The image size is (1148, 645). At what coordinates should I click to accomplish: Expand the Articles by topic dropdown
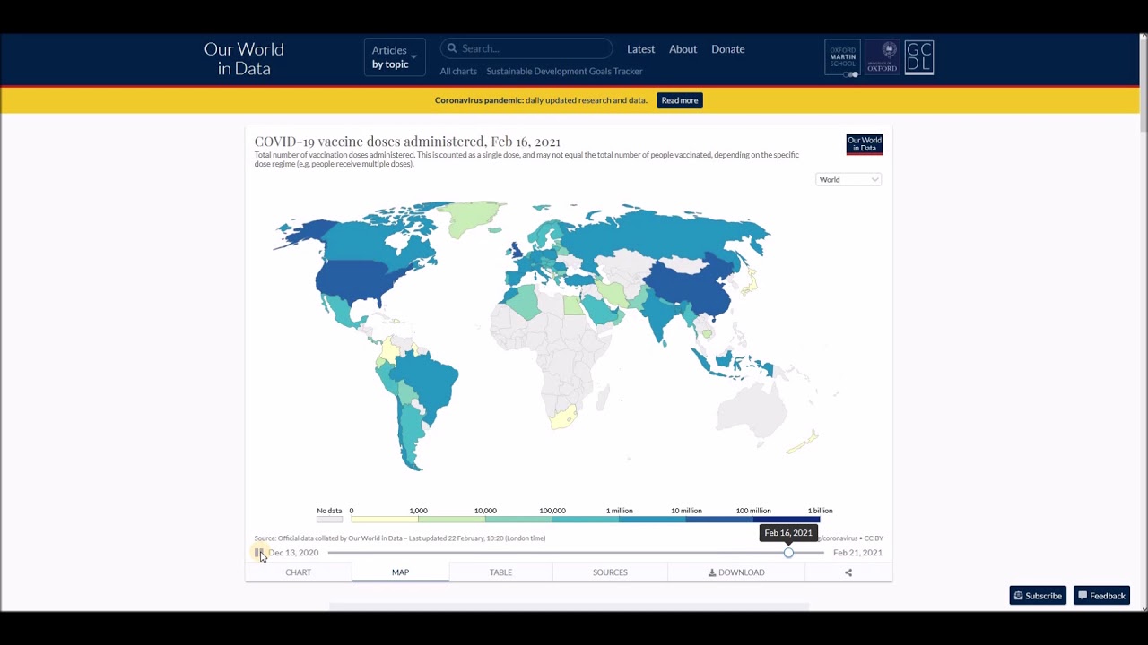[x=394, y=57]
